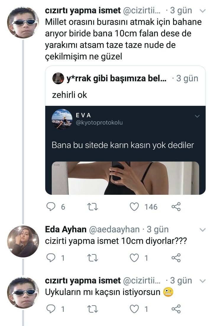Open options chevron on the top tweet
The image size is (213, 326).
203,11
